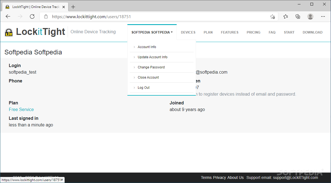Click the browser address bar URL
331x183 pixels.
[x=92, y=16]
